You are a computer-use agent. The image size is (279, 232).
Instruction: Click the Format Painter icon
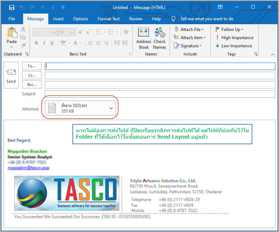point(23,46)
